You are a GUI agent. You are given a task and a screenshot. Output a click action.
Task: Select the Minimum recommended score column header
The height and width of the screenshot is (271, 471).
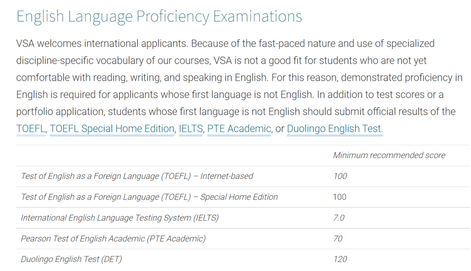389,155
